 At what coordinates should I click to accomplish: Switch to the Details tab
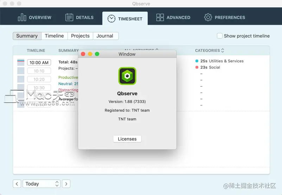(79, 18)
